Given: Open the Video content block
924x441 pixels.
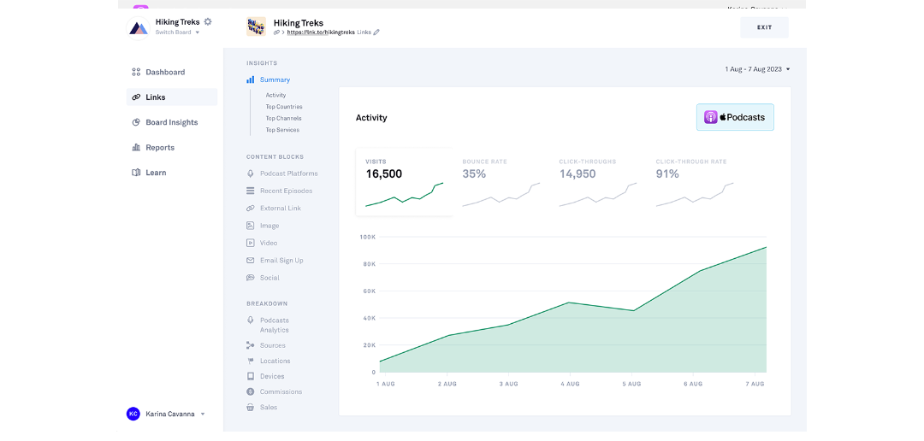Looking at the screenshot, I should click(268, 243).
